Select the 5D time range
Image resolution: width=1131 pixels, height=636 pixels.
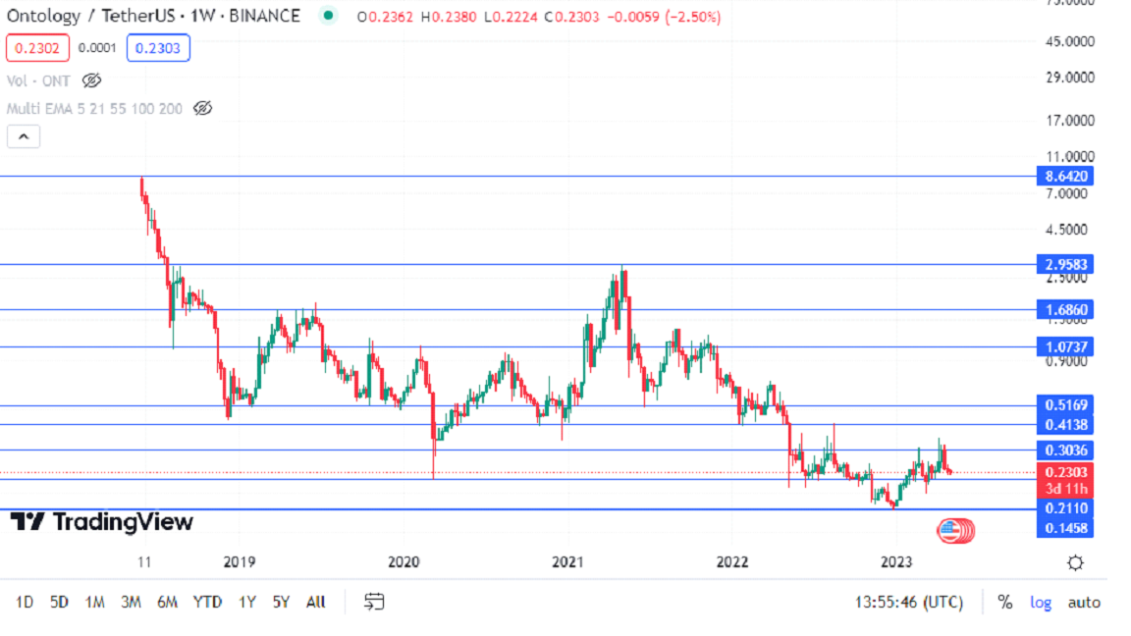coord(59,602)
